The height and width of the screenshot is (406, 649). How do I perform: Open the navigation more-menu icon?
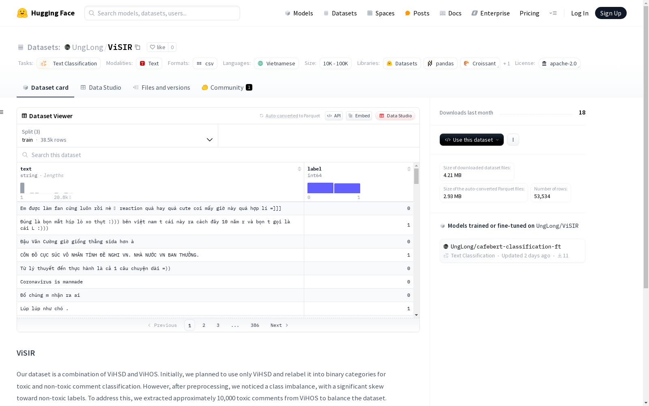pos(553,13)
